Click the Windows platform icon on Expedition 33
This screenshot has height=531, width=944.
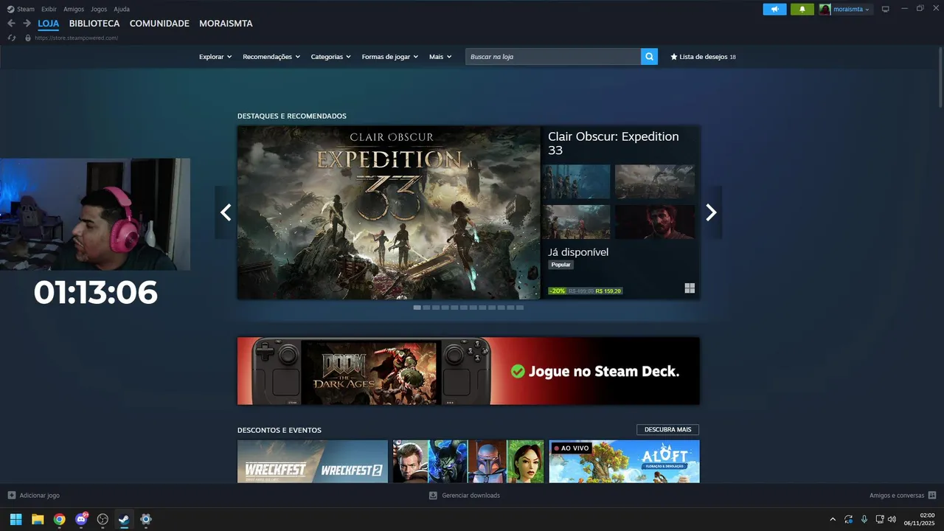point(690,288)
